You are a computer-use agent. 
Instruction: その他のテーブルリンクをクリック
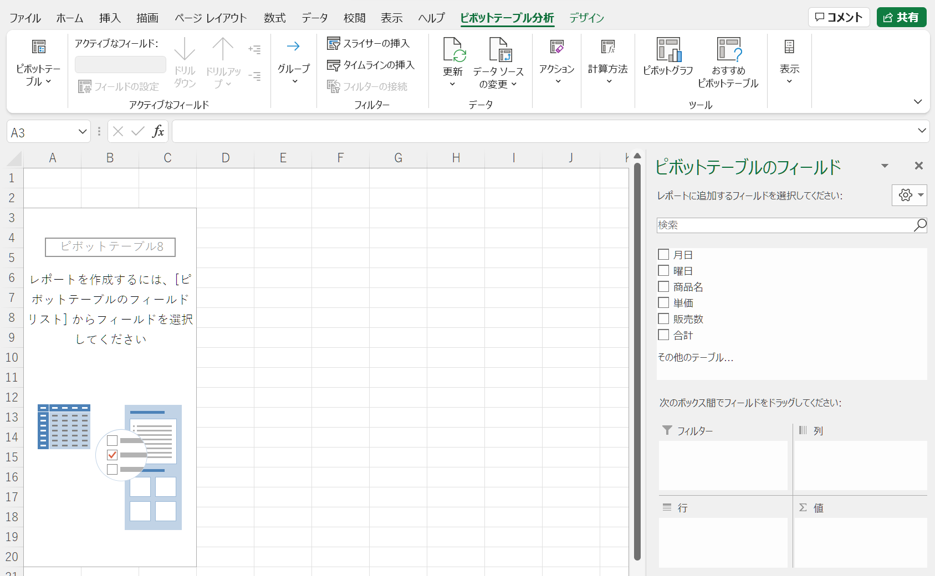pos(694,357)
